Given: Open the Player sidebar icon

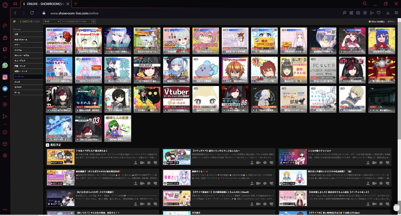Looking at the screenshot, I should pyautogui.click(x=5, y=104).
